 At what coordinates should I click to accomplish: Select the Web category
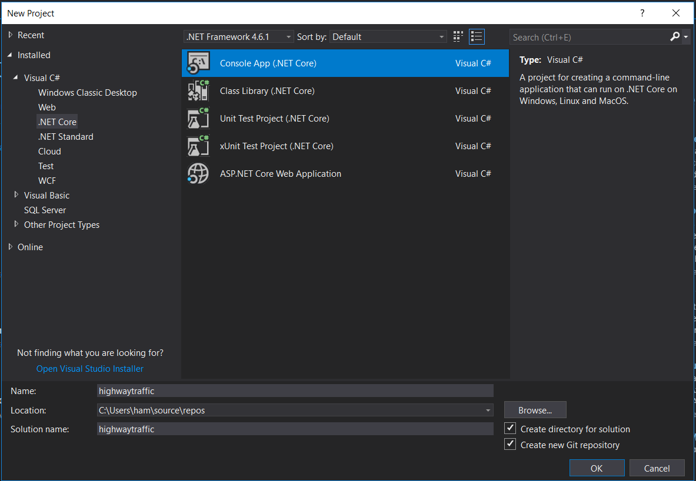[46, 107]
